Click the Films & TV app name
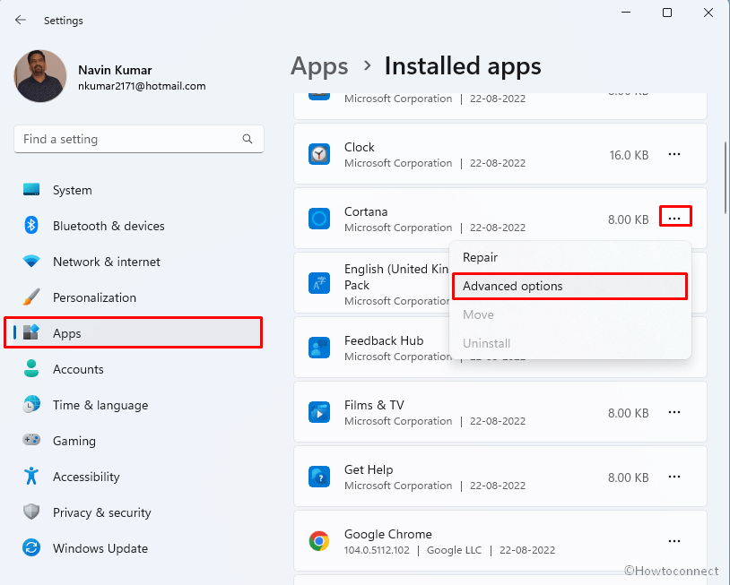Screen dimensions: 730x585 (374, 405)
